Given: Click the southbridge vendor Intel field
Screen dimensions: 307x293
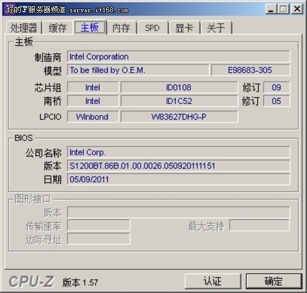Looking at the screenshot, I should click(93, 101).
